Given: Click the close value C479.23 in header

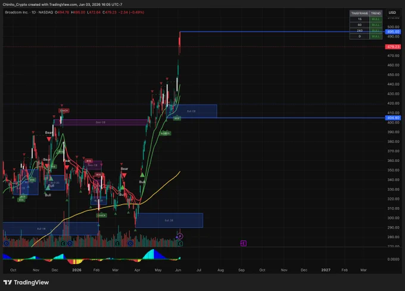Looking at the screenshot, I should coord(110,12).
